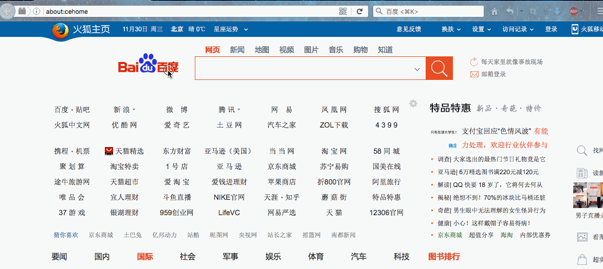Click the phone icon beside 火狐移动
This screenshot has height=269, width=603.
coord(575,29)
